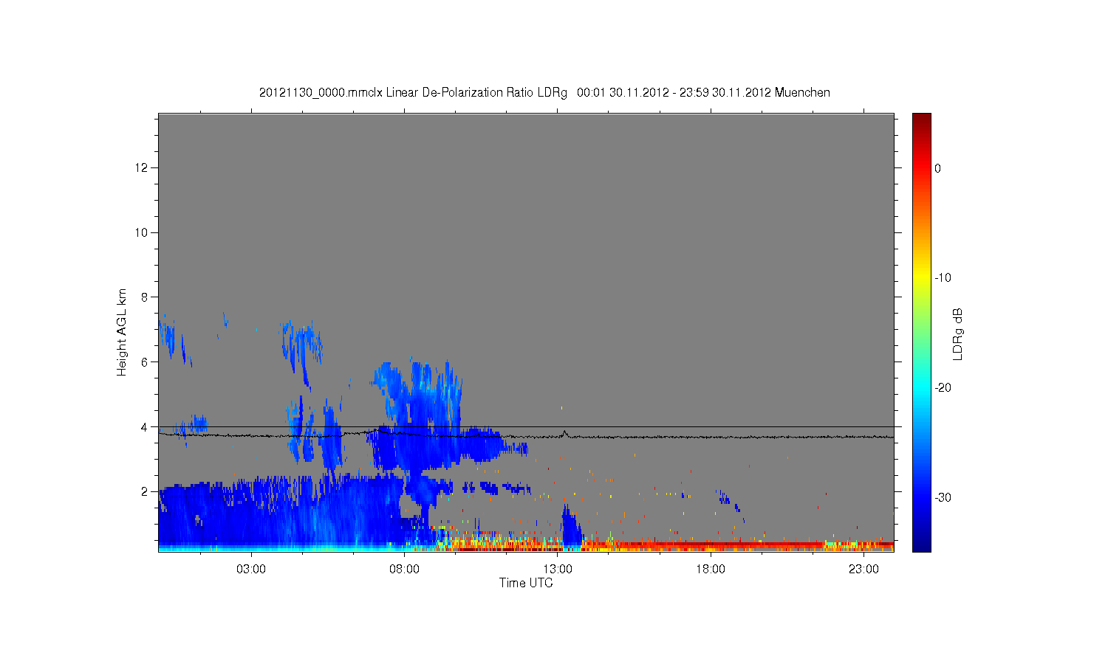This screenshot has height=664, width=1108.
Task: Click the height tick label 12
Action: [x=142, y=168]
